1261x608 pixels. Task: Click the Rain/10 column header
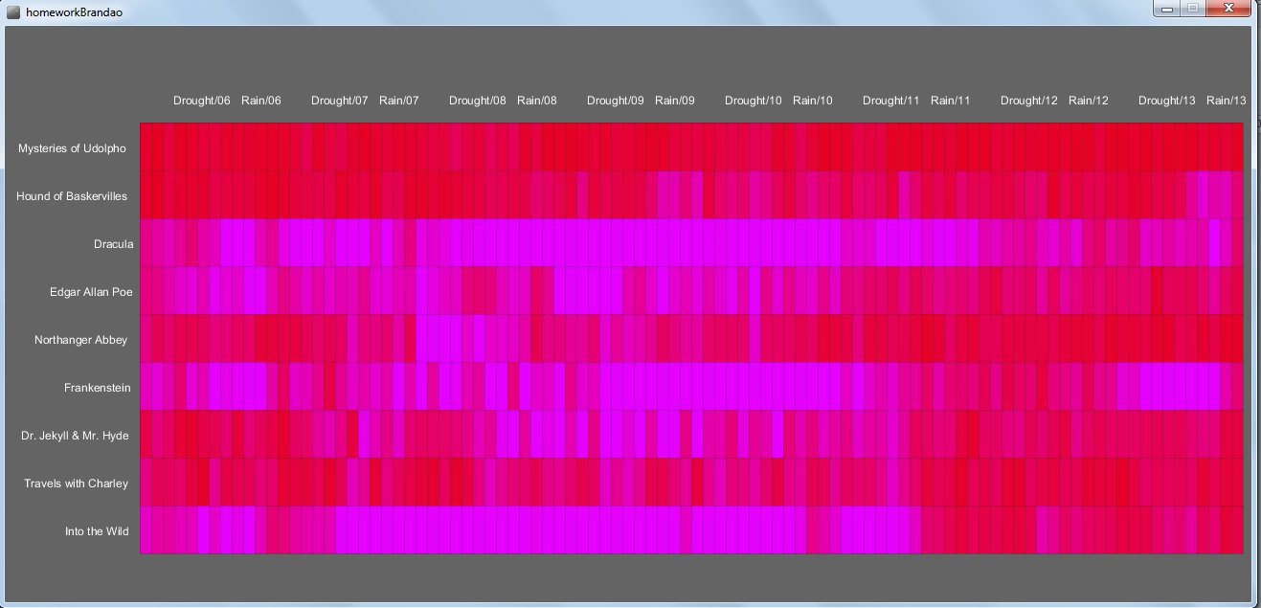click(813, 101)
